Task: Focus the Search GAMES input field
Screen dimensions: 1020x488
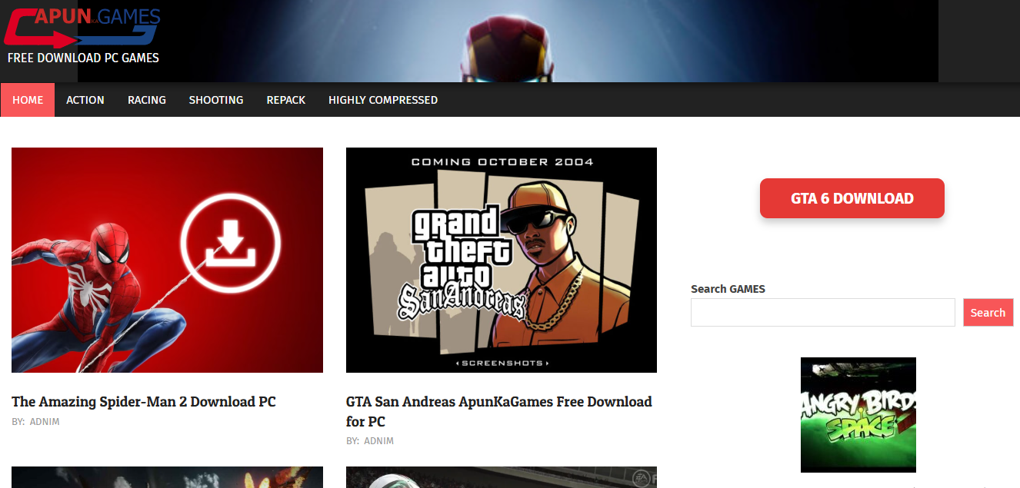Action: pyautogui.click(x=823, y=313)
